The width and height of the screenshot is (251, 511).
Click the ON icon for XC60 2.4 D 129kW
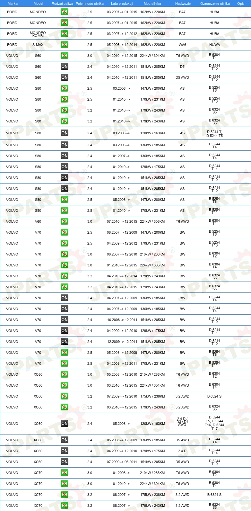(65, 451)
